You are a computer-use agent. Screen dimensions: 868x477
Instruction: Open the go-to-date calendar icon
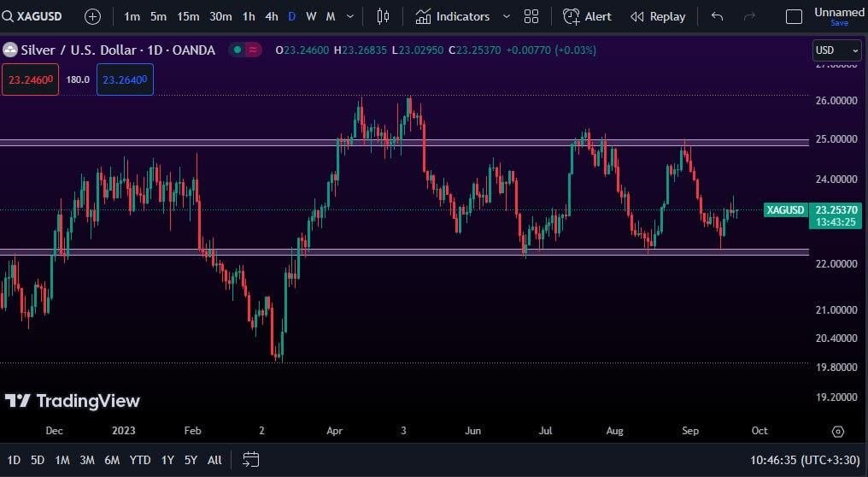click(x=250, y=460)
